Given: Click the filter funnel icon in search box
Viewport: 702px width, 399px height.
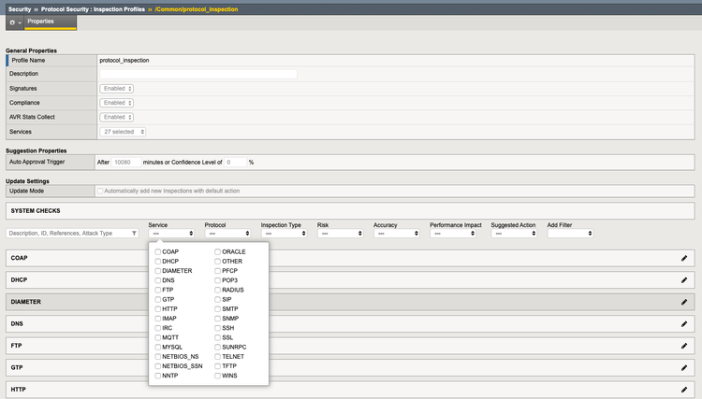Looking at the screenshot, I should [134, 234].
